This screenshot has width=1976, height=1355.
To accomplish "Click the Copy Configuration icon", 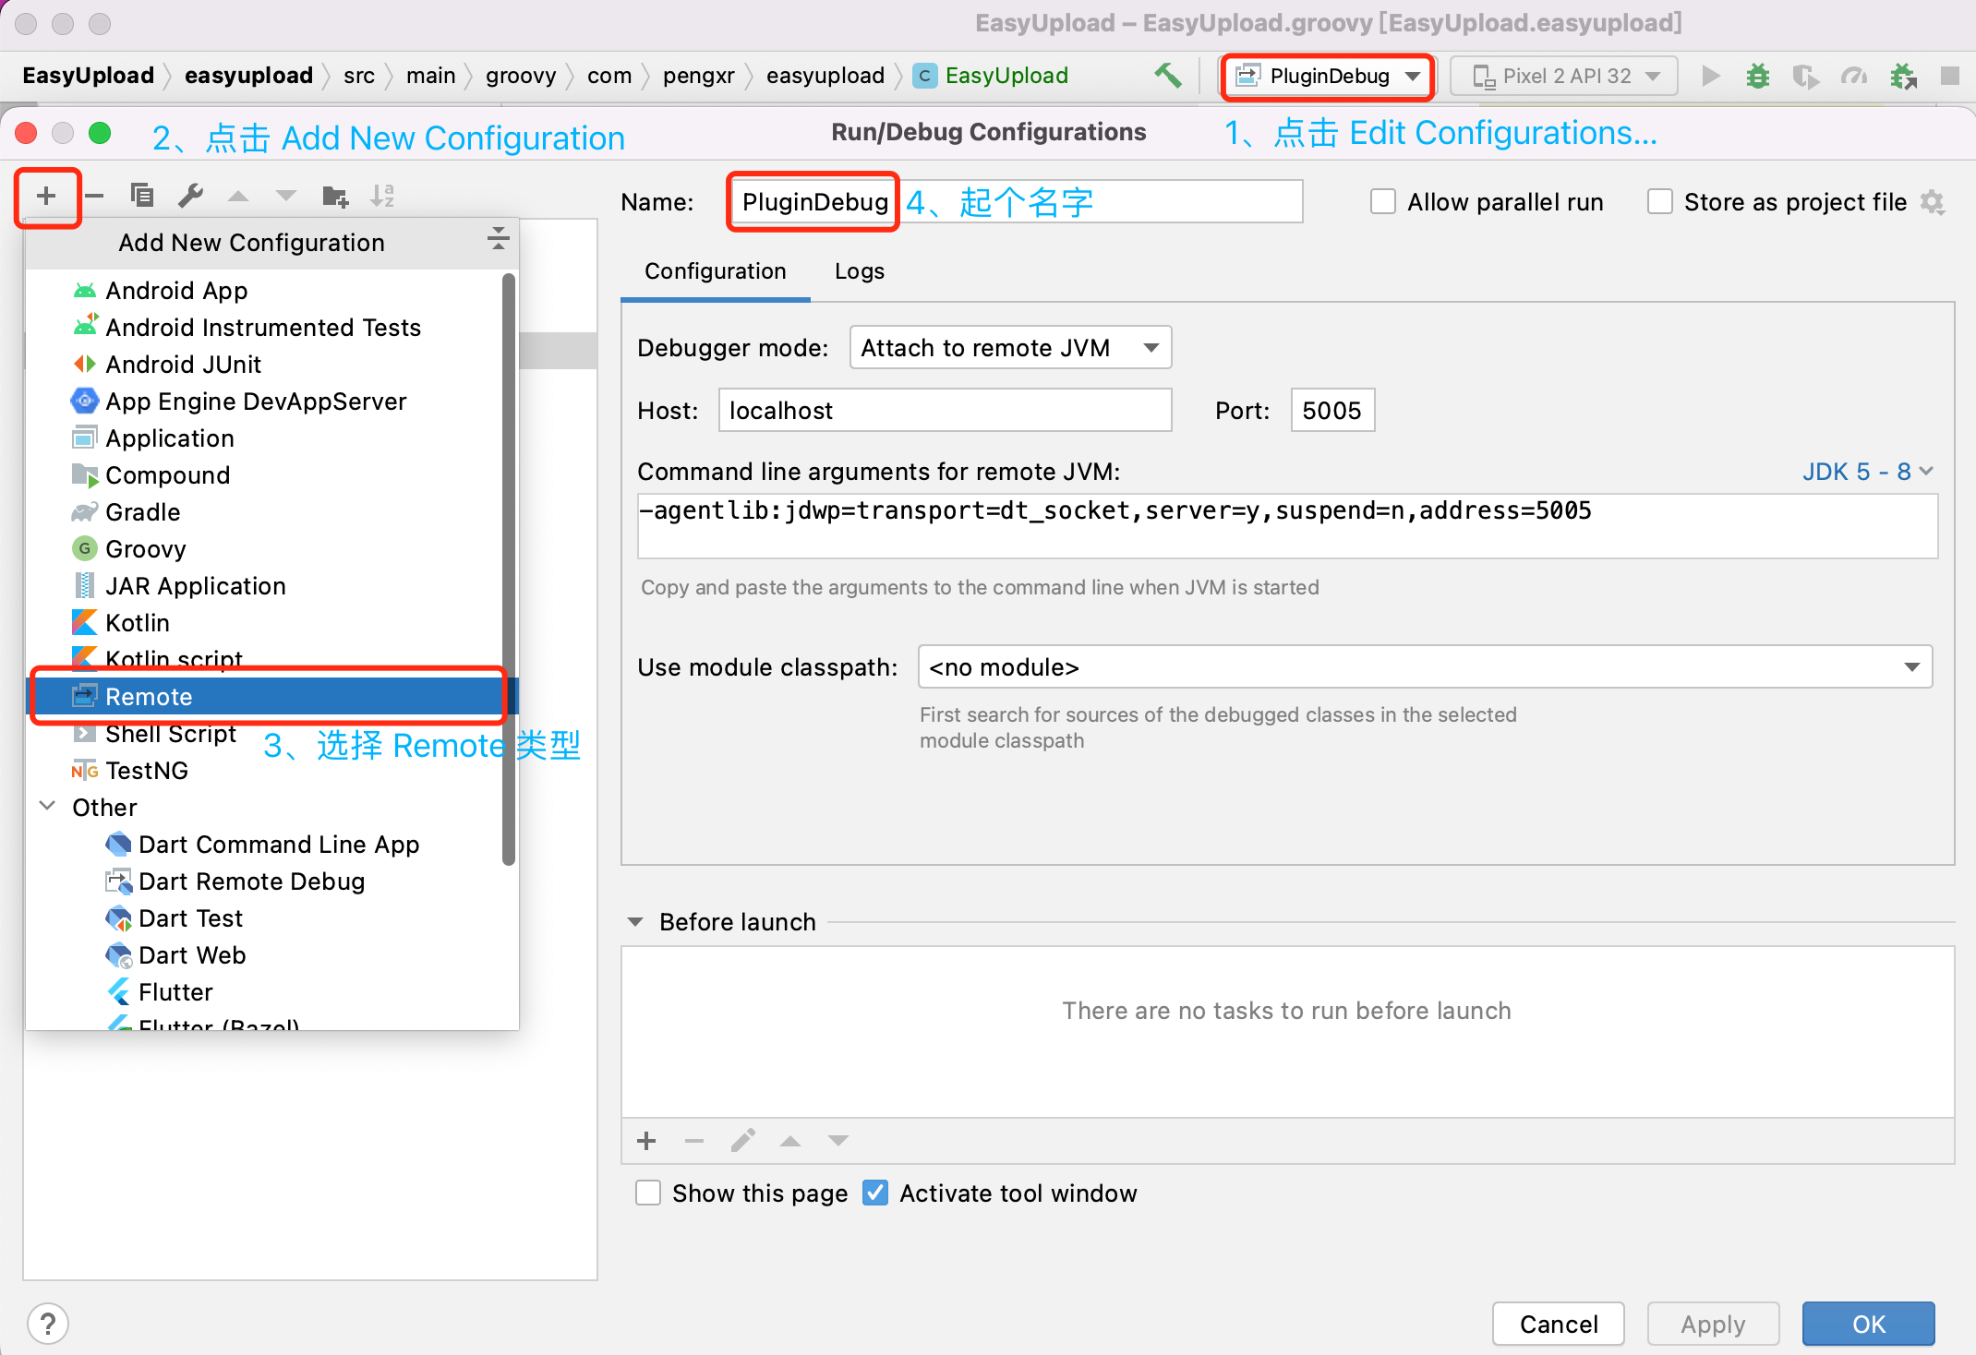I will click(141, 196).
